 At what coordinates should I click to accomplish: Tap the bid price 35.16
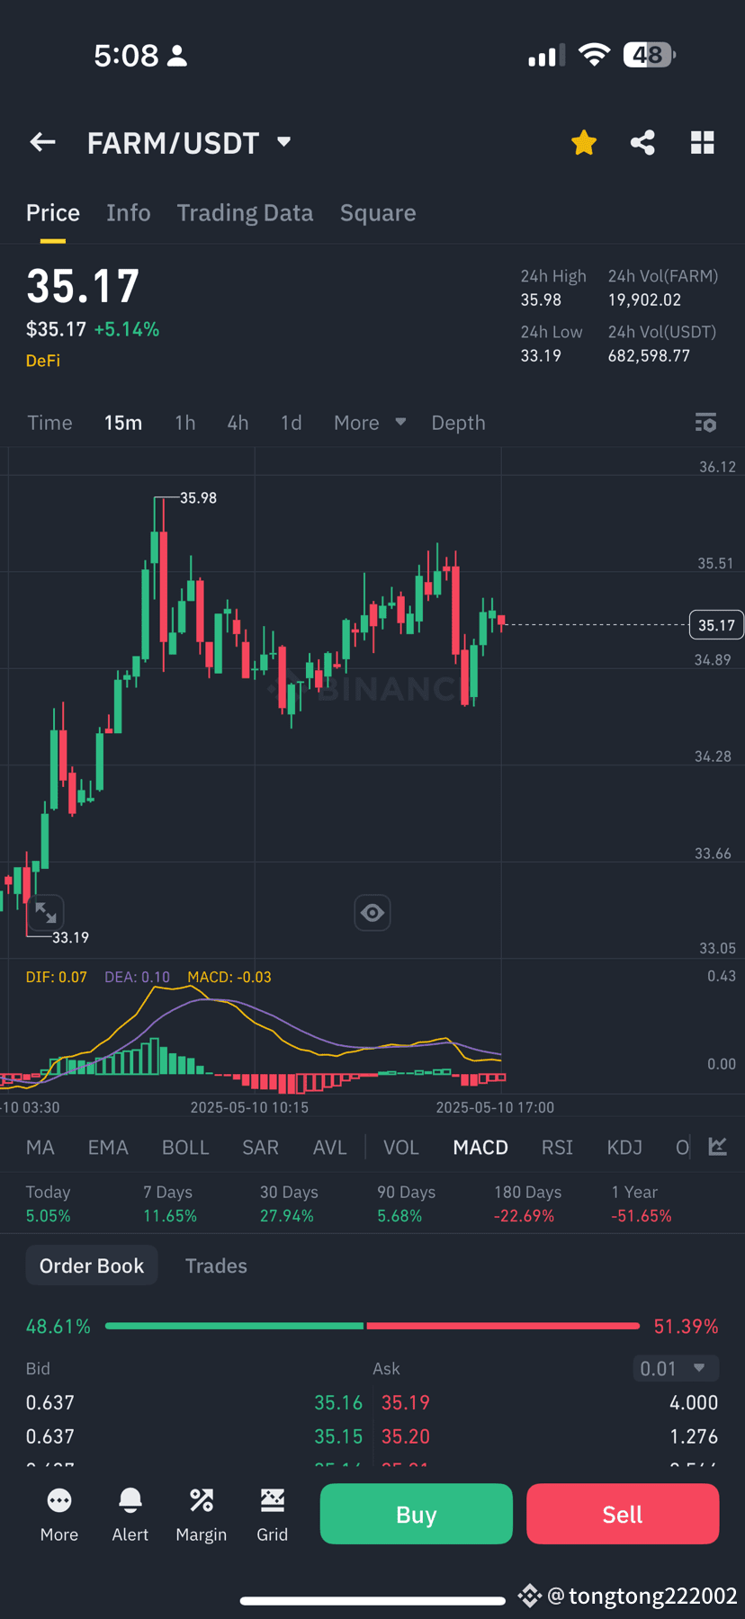338,1402
